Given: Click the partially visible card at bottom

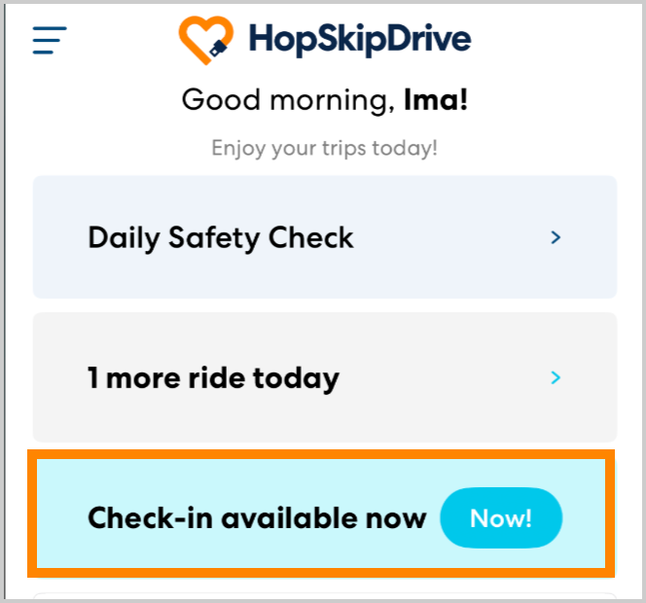Looking at the screenshot, I should click(x=324, y=596).
